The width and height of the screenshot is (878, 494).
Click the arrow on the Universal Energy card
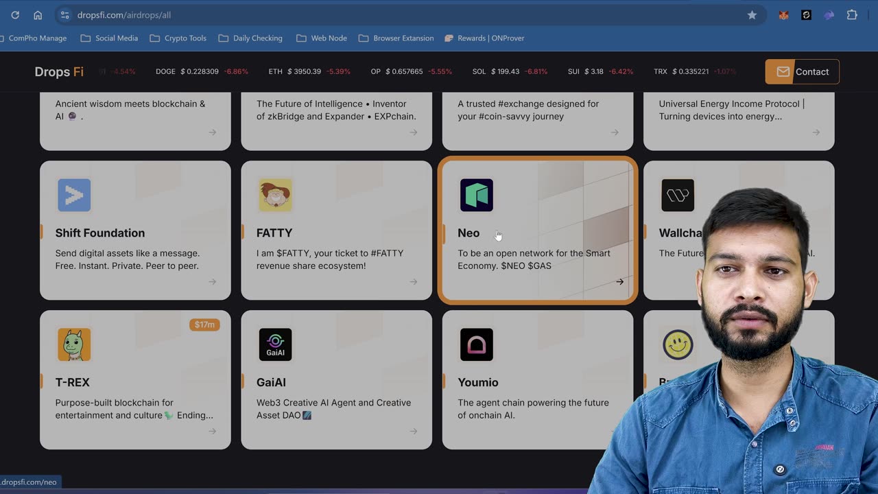coord(816,132)
